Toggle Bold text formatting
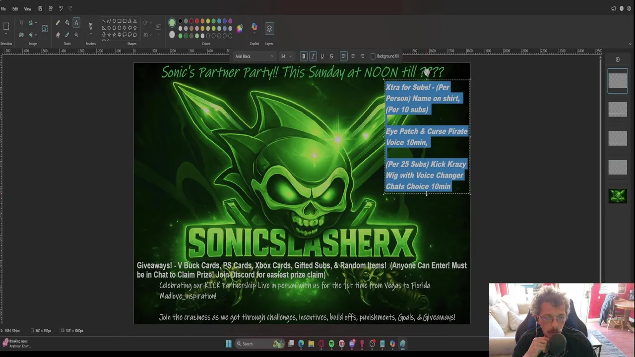Image resolution: width=635 pixels, height=357 pixels. (304, 56)
